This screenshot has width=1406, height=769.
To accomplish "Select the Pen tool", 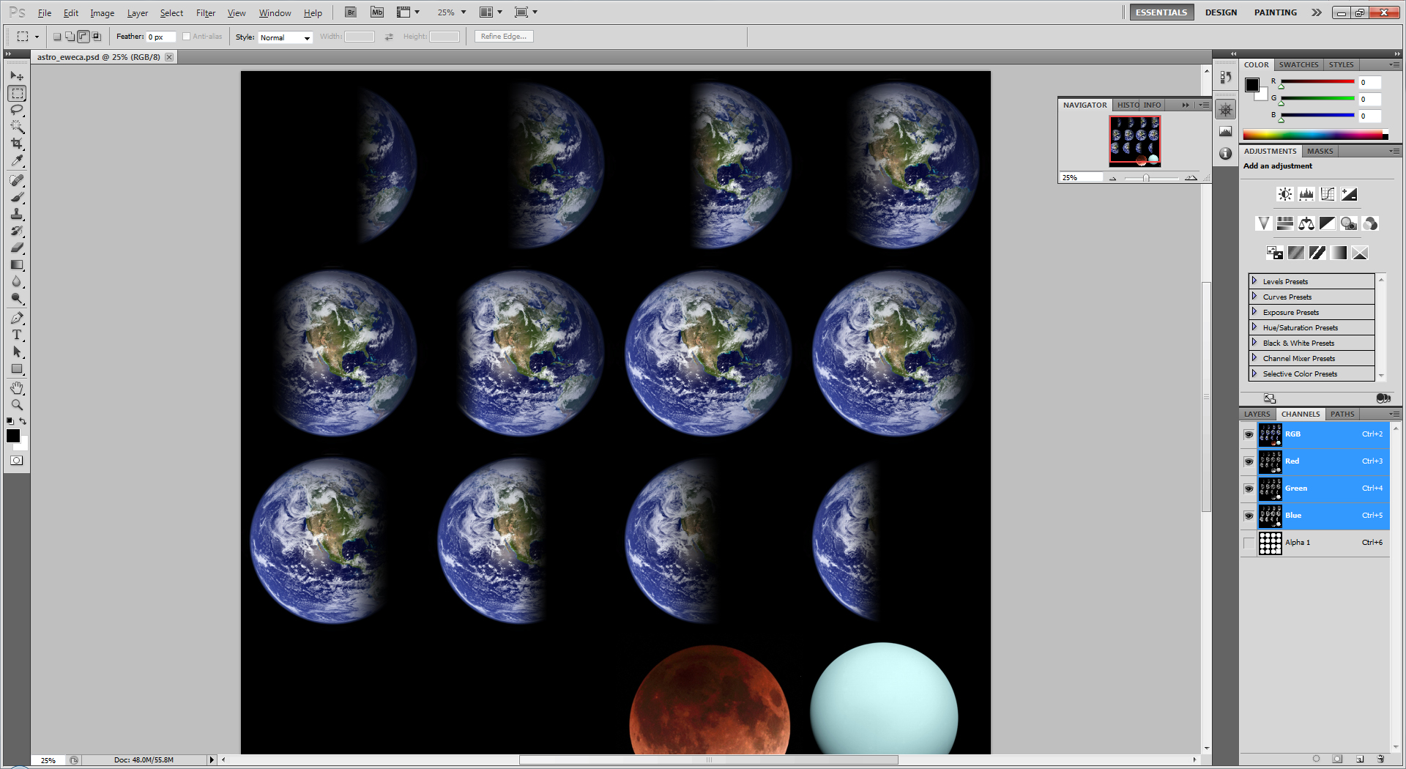I will tap(17, 318).
